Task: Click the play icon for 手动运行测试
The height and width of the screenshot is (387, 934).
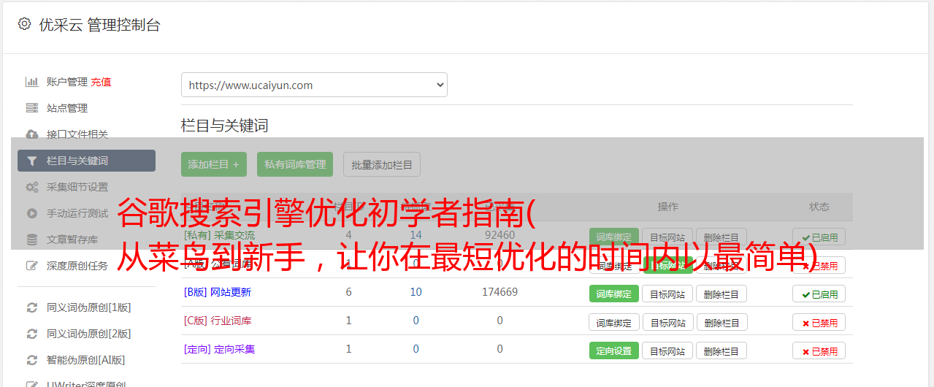Action: tap(32, 213)
